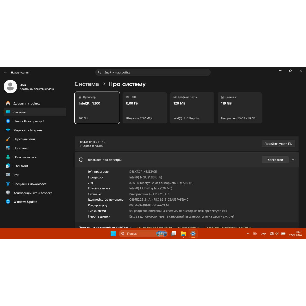The width and height of the screenshot is (306, 306).
Task: Open the УКР language switcher
Action: [263, 234]
